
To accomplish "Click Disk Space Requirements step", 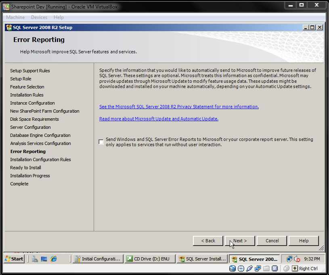I will pyautogui.click(x=34, y=119).
